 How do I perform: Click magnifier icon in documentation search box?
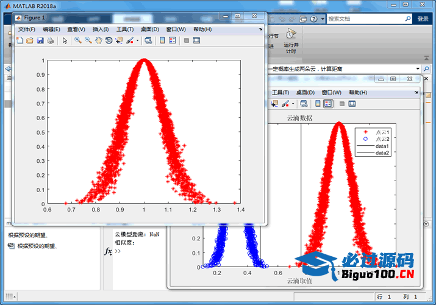coord(407,19)
